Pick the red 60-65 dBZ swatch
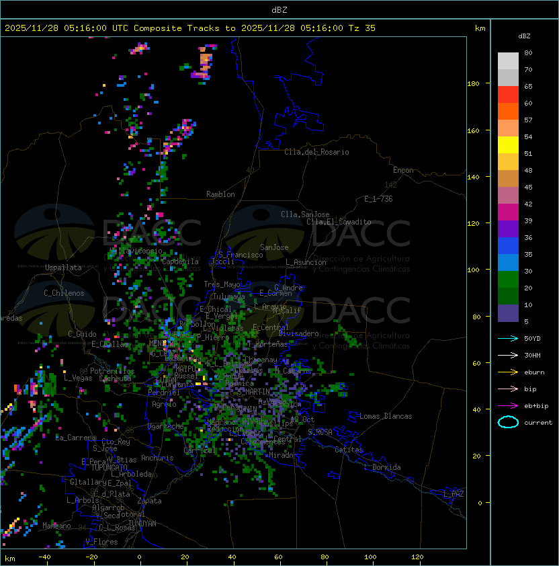Image resolution: width=559 pixels, height=566 pixels. (508, 95)
